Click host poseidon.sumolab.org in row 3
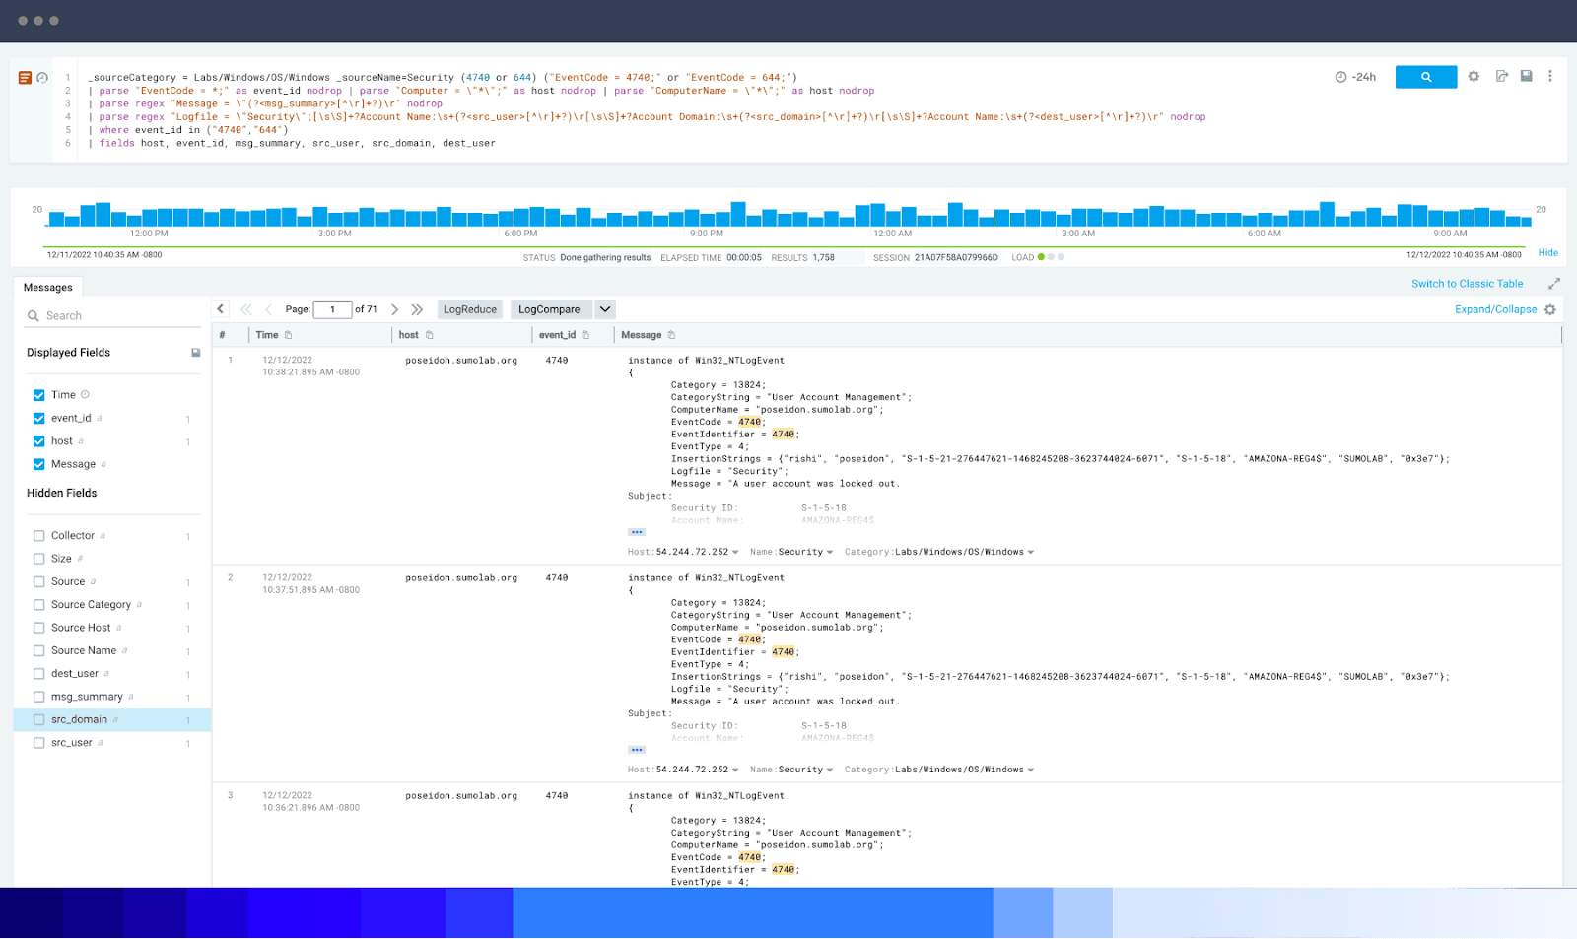Image resolution: width=1577 pixels, height=939 pixels. coord(461,795)
